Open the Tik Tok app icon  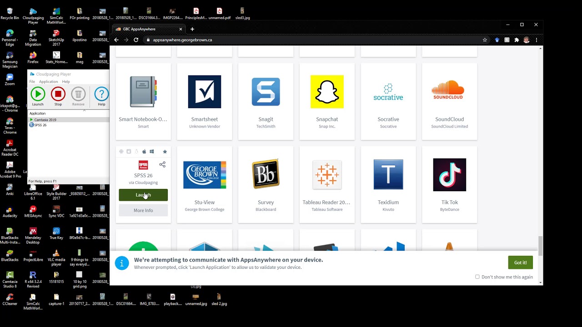(x=449, y=175)
